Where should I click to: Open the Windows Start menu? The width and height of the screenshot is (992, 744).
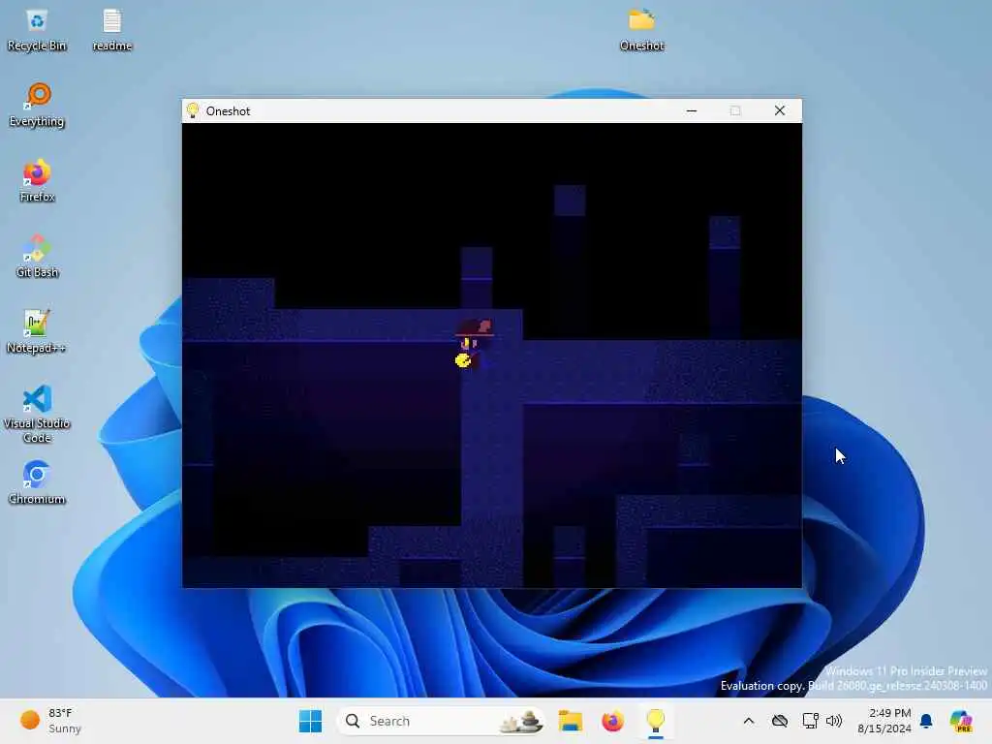[x=310, y=721]
